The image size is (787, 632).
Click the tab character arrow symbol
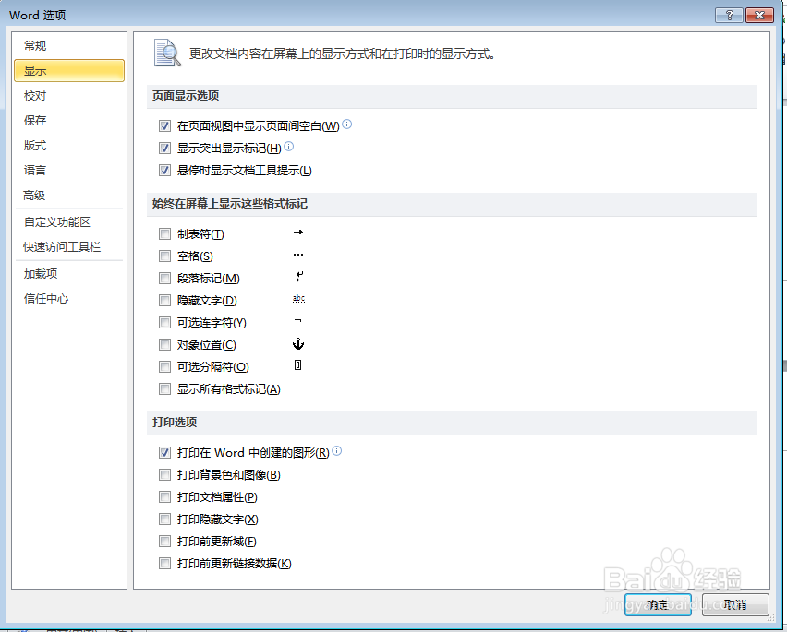coord(298,233)
